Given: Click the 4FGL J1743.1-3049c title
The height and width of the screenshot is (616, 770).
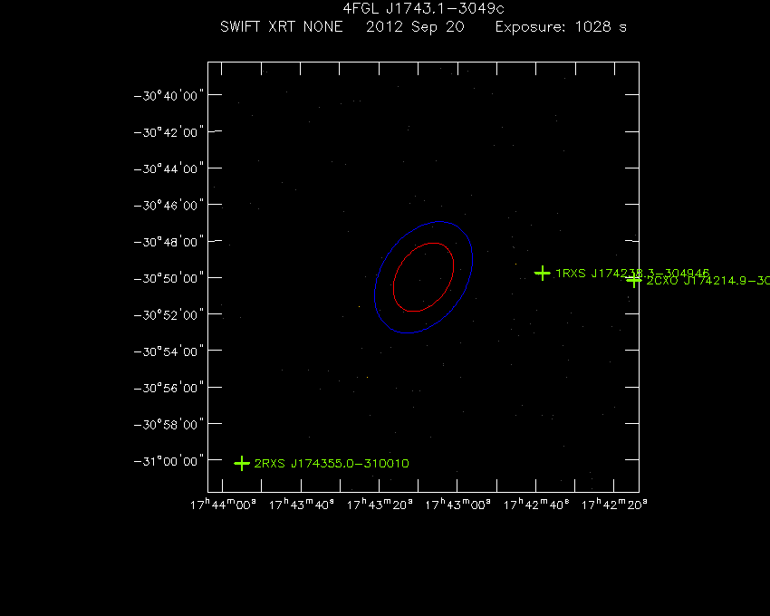Looking at the screenshot, I should [x=423, y=8].
